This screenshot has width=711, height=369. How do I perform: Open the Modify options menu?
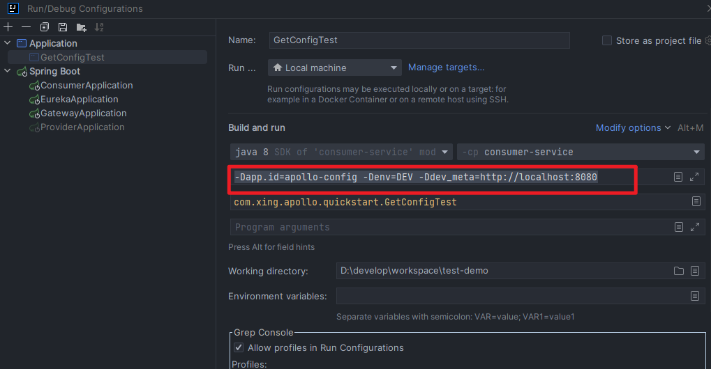633,128
